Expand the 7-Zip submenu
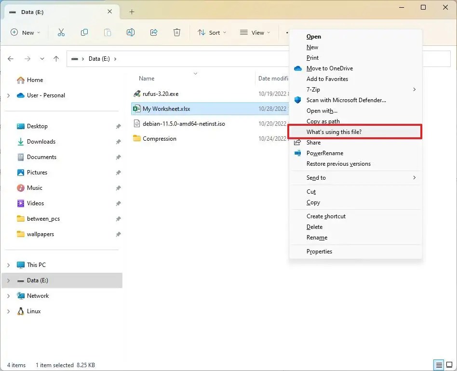 coord(415,90)
